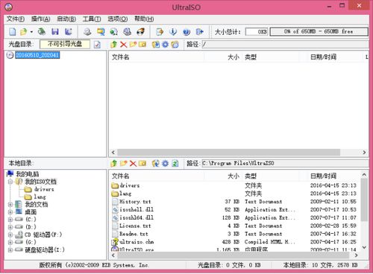Click Refresh icon in 本地目录 toolbar
The image size is (373, 274).
[175, 163]
